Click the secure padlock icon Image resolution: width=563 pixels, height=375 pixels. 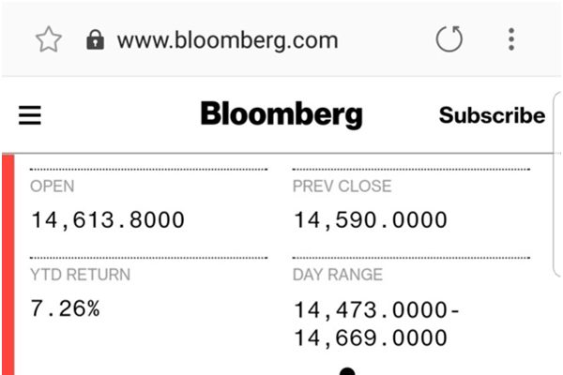pyautogui.click(x=95, y=39)
